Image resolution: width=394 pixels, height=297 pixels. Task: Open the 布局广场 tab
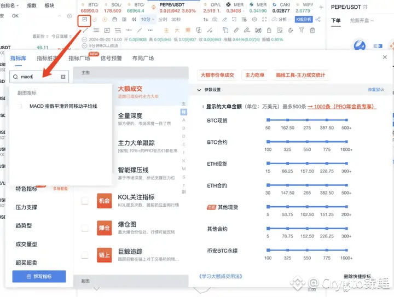[x=143, y=58]
